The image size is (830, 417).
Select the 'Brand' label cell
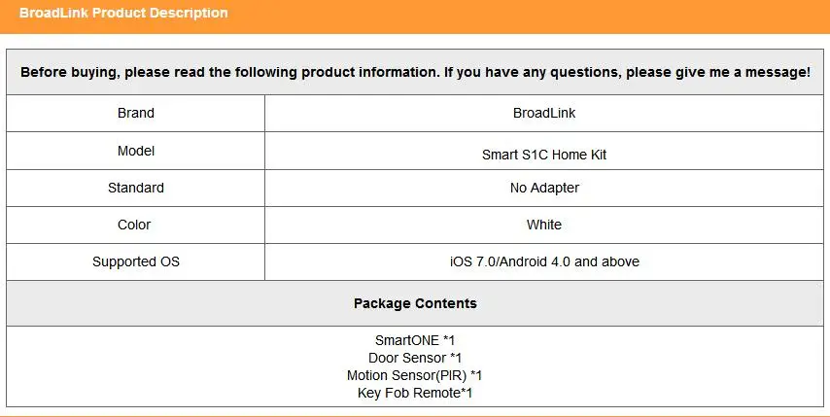(136, 113)
